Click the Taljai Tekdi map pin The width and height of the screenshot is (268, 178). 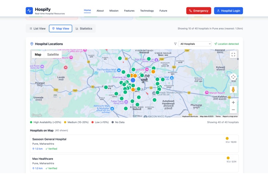tap(126, 102)
